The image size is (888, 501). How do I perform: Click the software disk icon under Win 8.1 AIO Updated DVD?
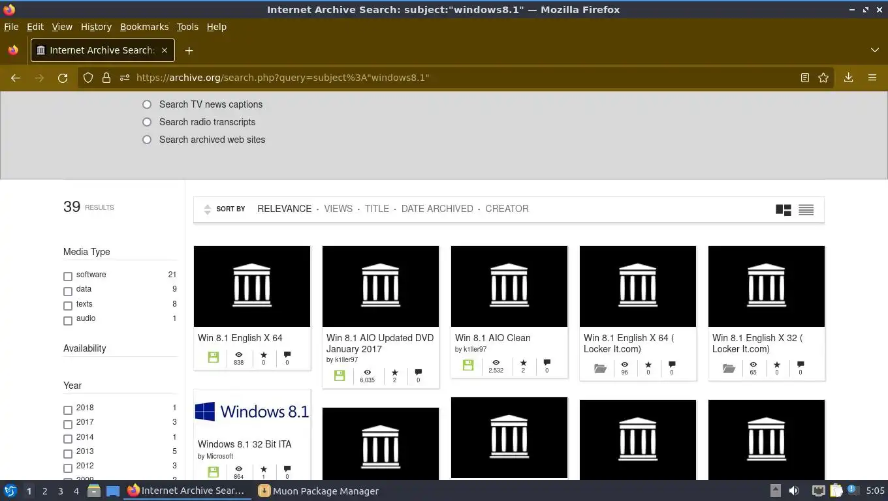point(340,375)
